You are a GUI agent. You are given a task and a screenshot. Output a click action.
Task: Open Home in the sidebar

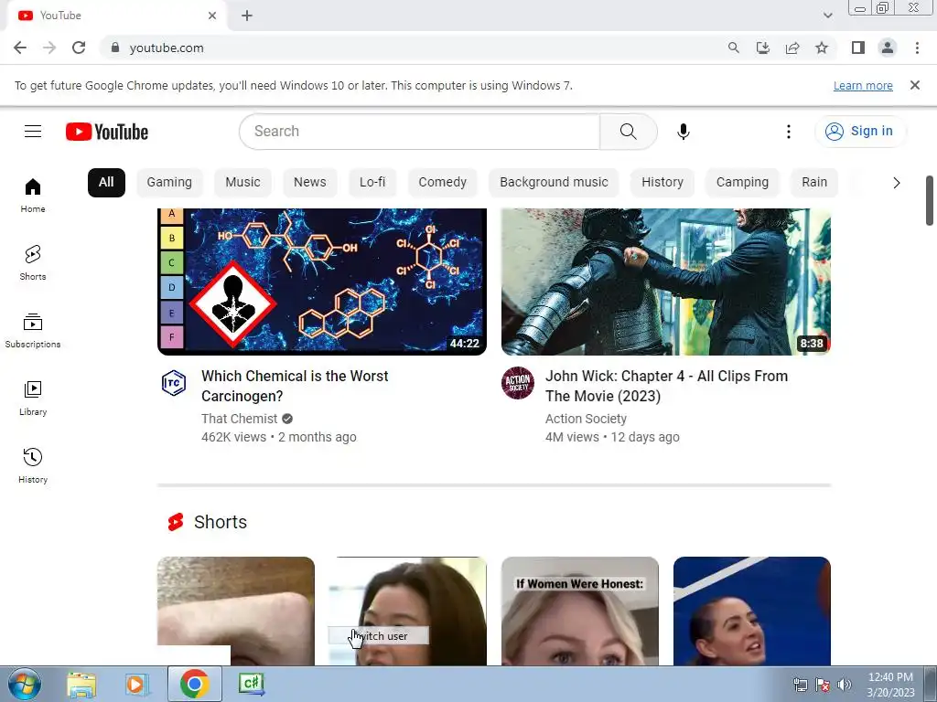[33, 196]
